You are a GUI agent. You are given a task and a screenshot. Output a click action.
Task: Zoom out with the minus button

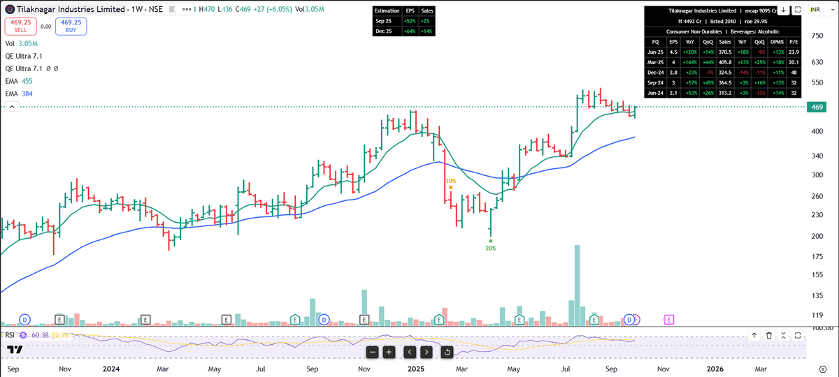coord(371,352)
